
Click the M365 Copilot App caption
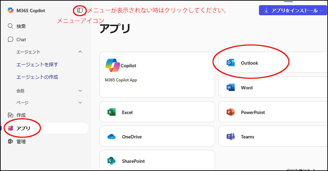tap(121, 80)
